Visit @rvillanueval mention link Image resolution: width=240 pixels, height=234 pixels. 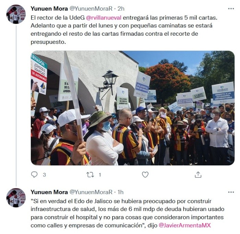104,18
